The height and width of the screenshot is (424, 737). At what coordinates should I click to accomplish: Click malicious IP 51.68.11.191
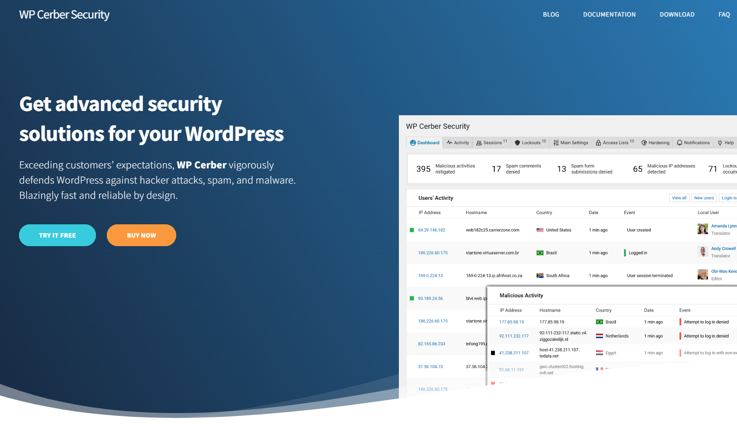[511, 370]
